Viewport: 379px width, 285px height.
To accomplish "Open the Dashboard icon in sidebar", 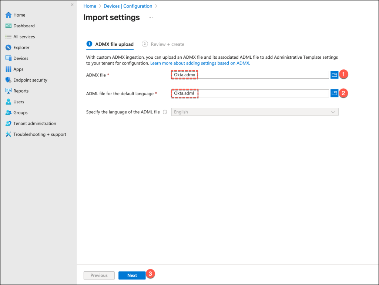I will [9, 26].
